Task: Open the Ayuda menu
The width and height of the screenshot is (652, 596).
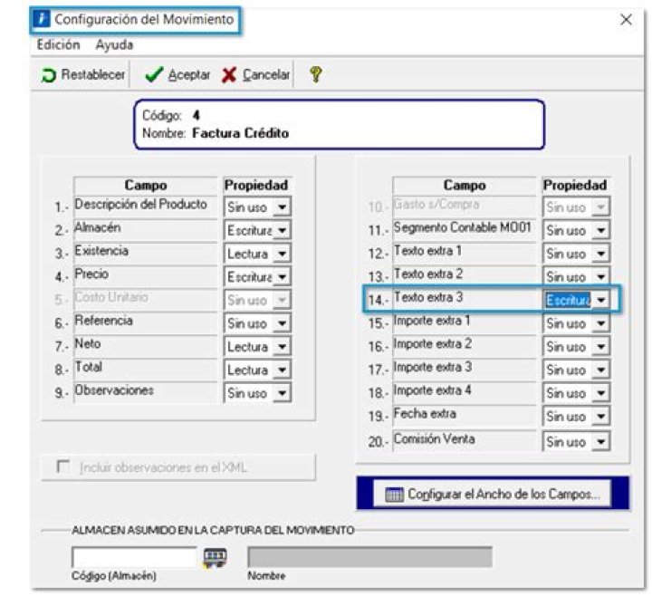Action: (x=114, y=44)
